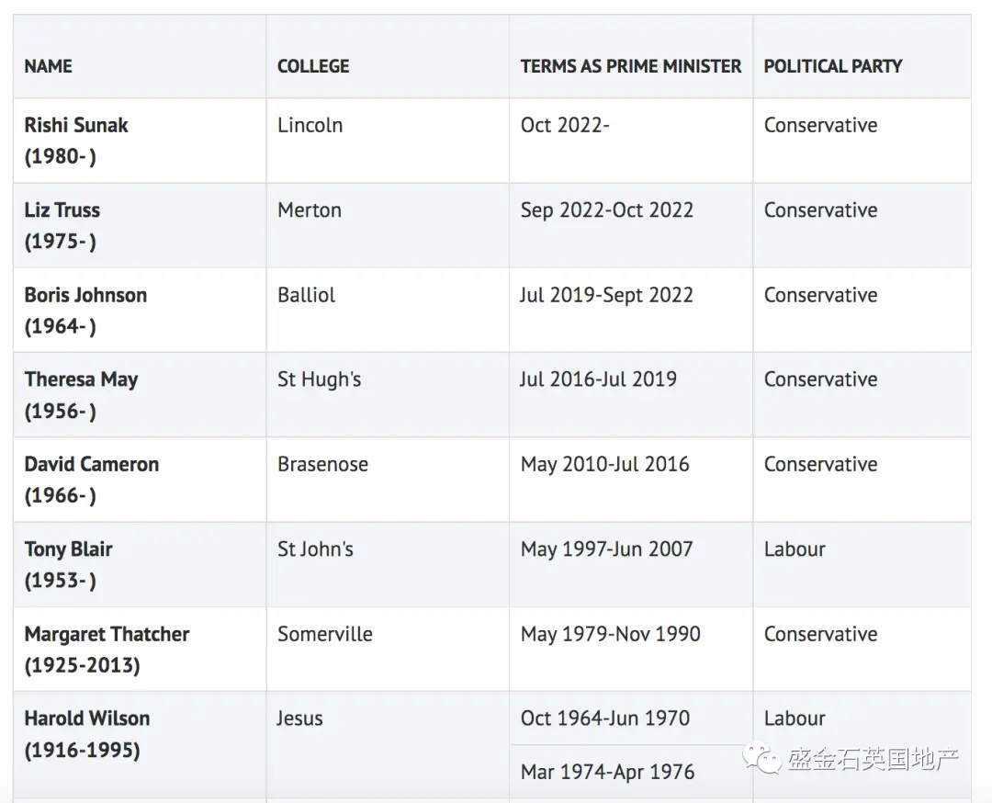
Task: Select the Somerville college entry
Action: point(325,634)
